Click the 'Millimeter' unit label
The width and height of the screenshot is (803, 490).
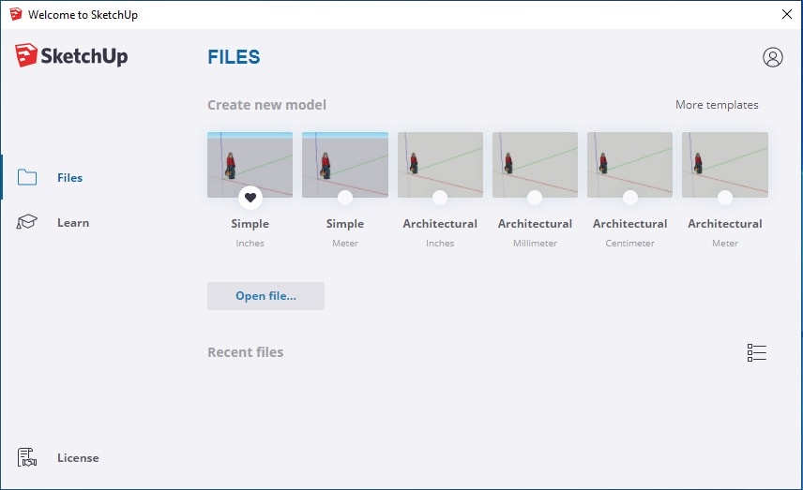click(x=535, y=243)
